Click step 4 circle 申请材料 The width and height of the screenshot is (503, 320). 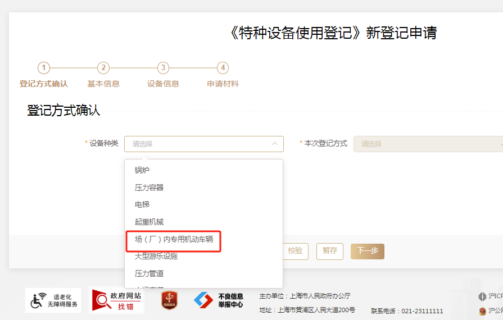point(223,68)
